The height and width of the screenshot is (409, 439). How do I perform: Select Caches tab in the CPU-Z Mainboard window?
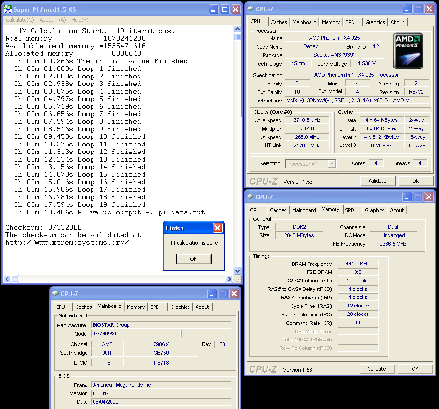pos(84,307)
